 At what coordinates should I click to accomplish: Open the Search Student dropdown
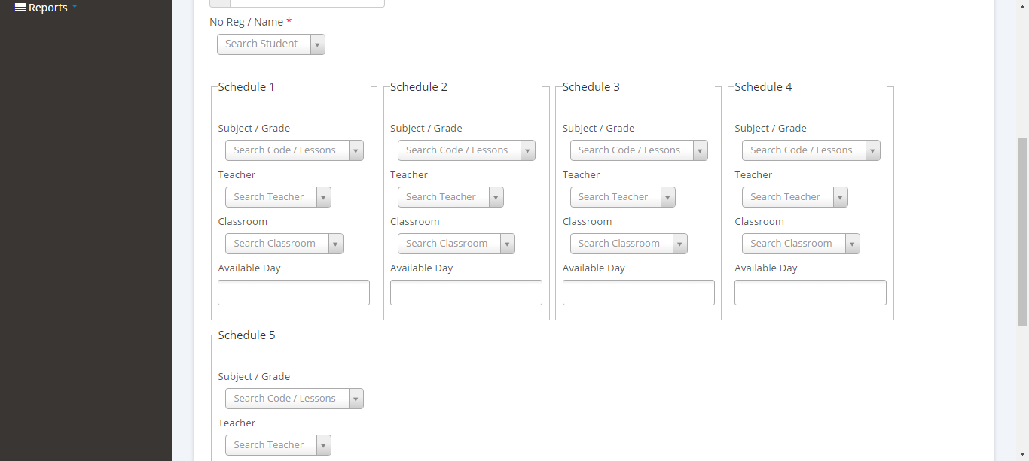(x=270, y=44)
